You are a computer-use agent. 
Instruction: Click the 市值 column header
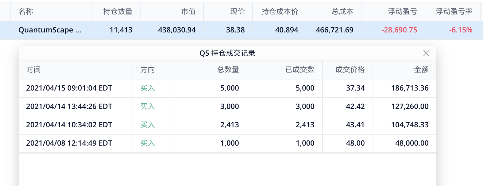point(188,11)
